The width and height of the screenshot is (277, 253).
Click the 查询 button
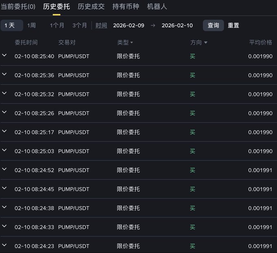click(213, 25)
